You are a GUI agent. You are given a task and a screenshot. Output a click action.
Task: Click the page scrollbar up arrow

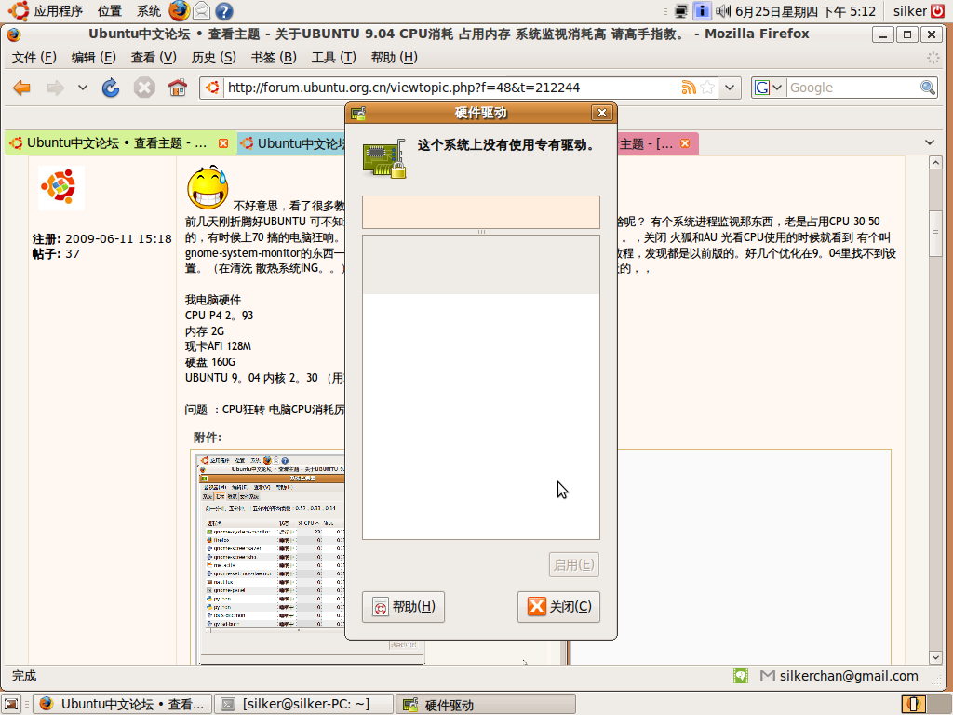pos(935,163)
